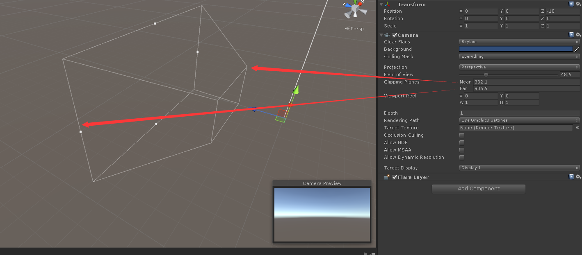Click the Field of View slider handle
This screenshot has width=582, height=255.
point(486,74)
